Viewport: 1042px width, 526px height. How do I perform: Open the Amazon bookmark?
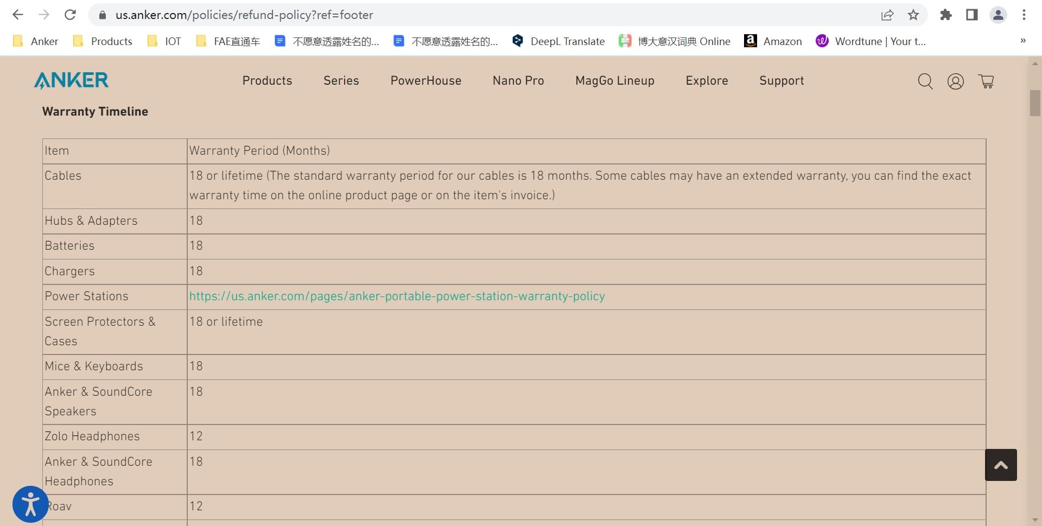pos(773,41)
